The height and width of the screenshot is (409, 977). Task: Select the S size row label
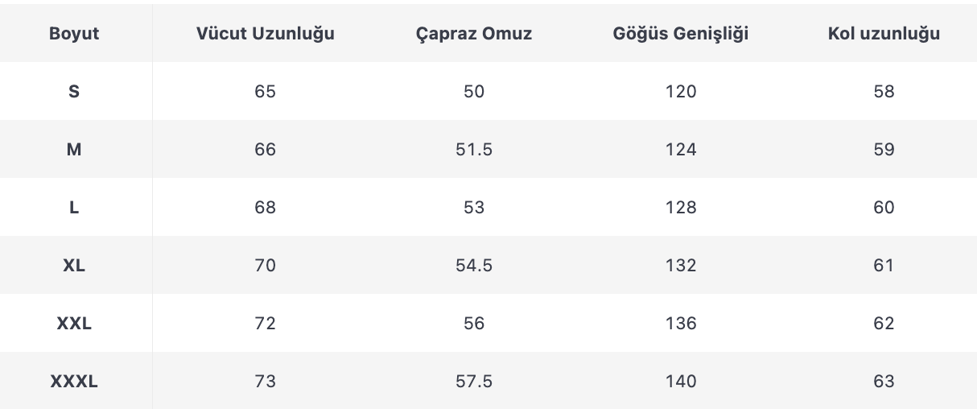click(74, 92)
